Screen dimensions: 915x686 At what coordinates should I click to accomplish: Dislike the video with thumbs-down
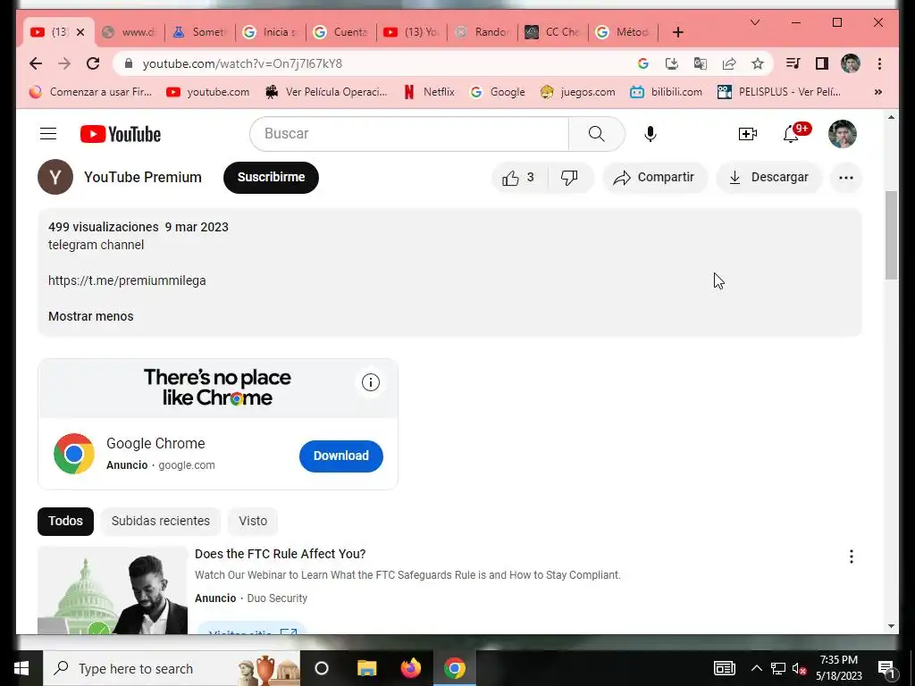click(569, 178)
